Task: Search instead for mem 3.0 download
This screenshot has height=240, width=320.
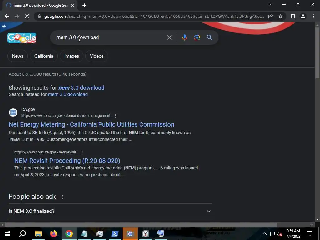Action: click(68, 94)
